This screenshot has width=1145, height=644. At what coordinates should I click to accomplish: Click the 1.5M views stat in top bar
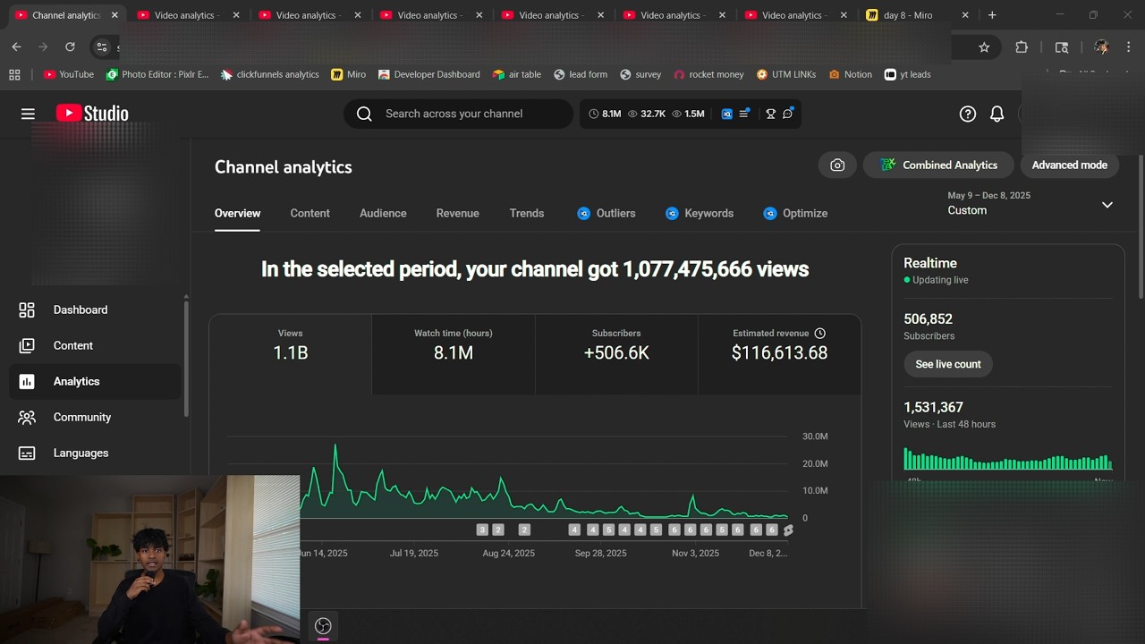[688, 114]
